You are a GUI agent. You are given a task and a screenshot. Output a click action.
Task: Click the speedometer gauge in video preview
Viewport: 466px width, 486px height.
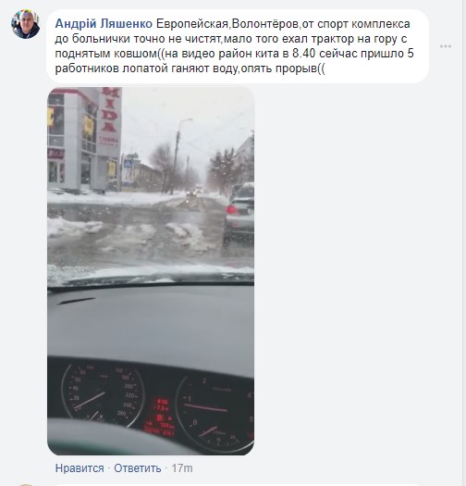point(104,394)
